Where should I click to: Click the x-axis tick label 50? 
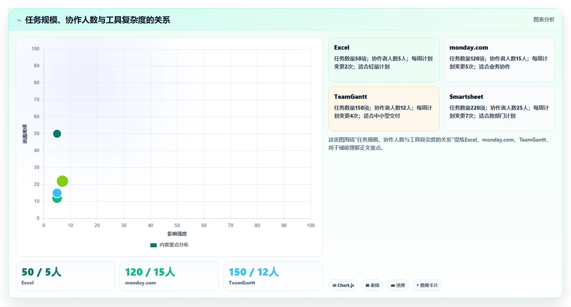pos(177,226)
